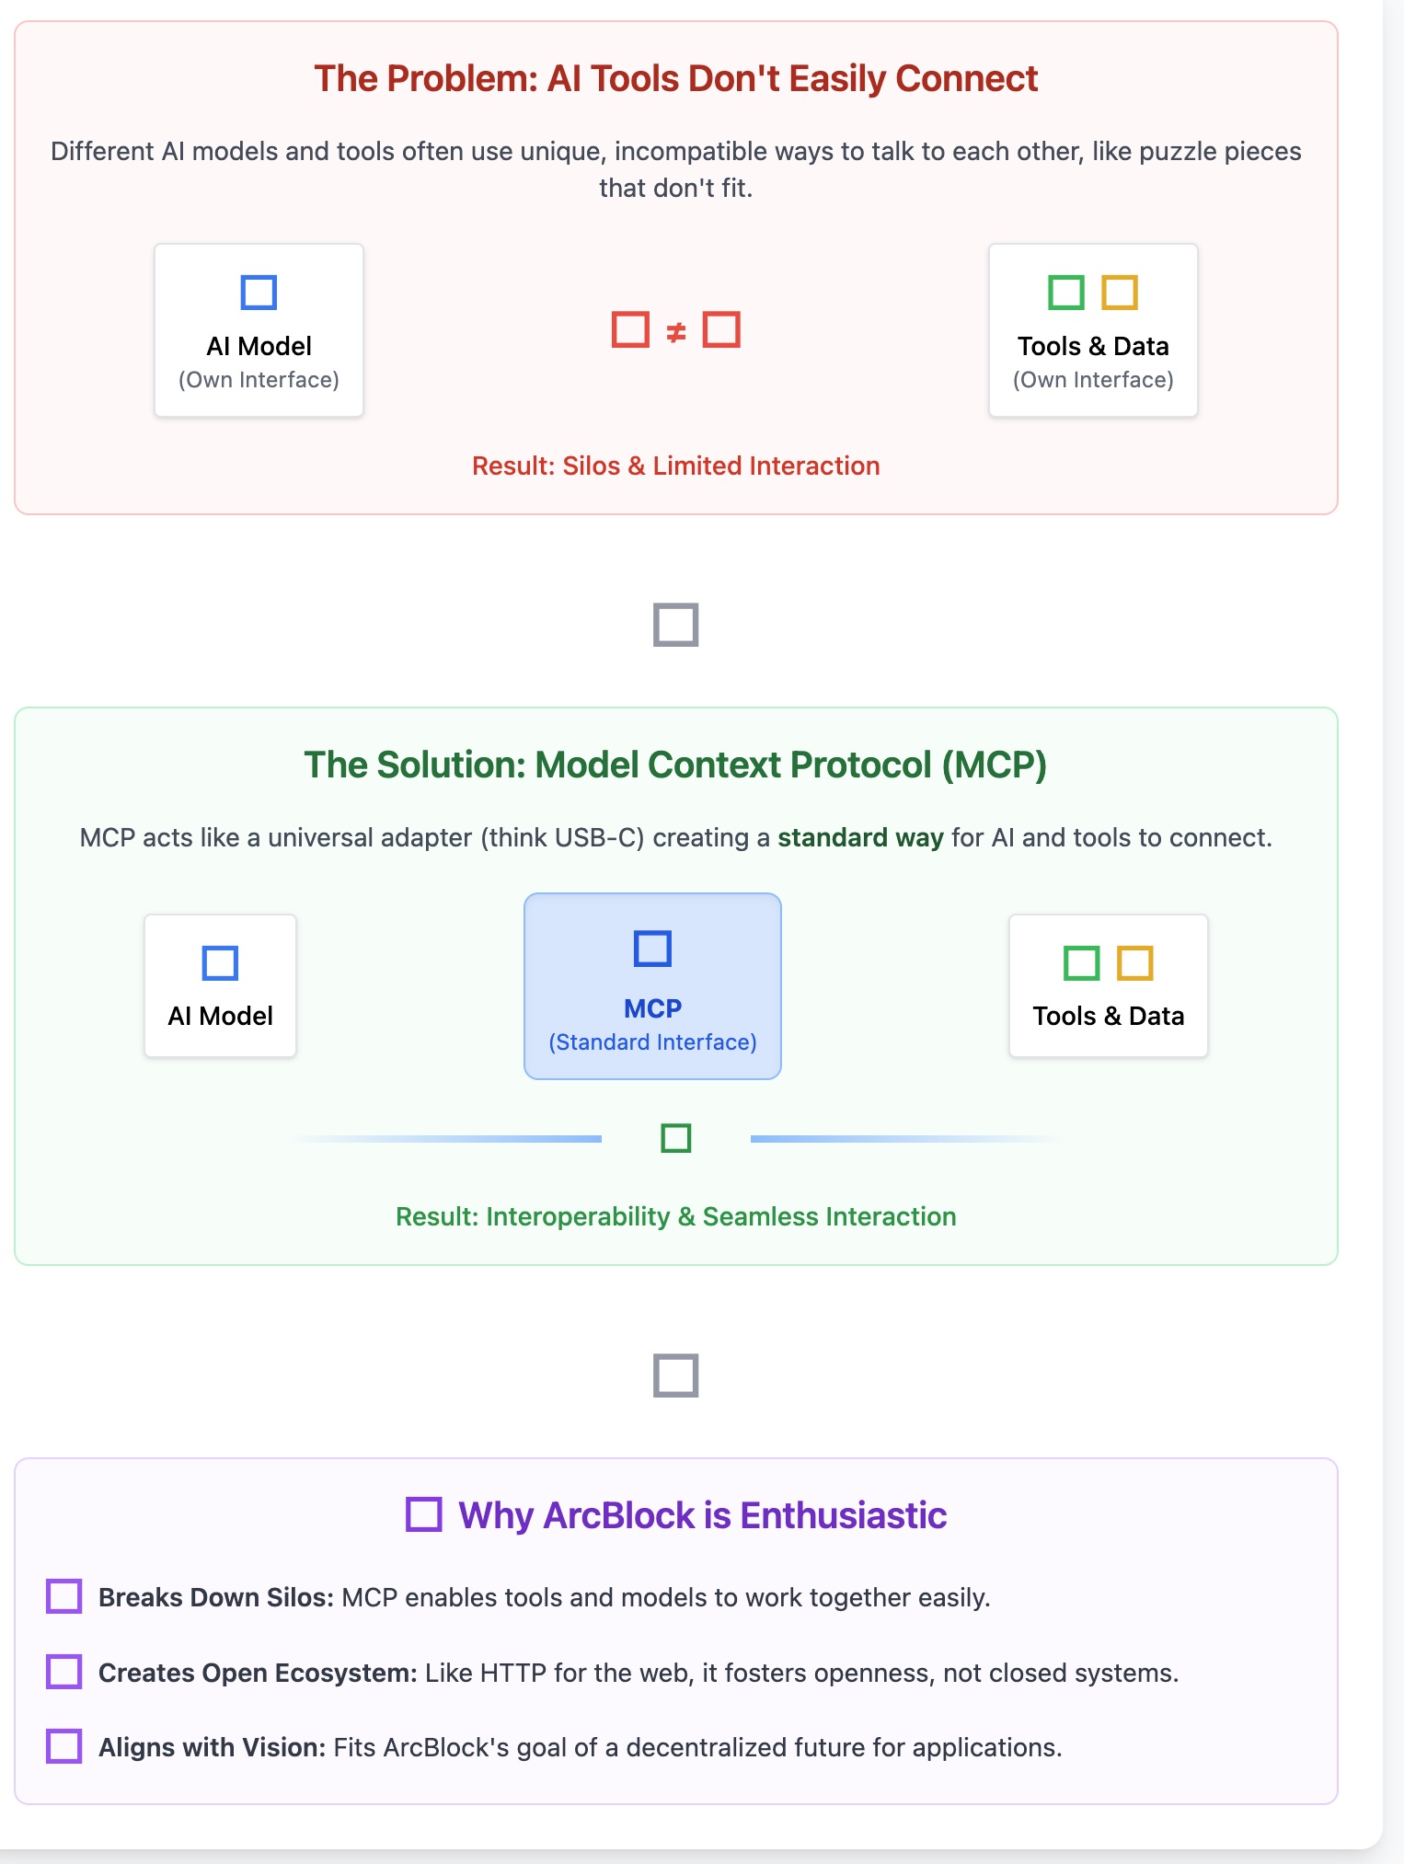Click the red icon right of the not-equal sign

721,329
